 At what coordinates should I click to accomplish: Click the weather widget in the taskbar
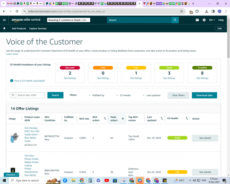point(179,180)
